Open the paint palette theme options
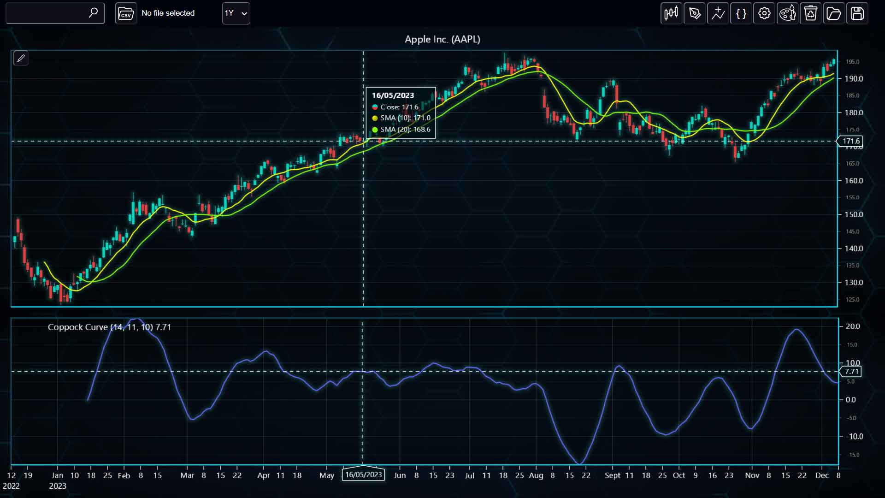Screen dimensions: 885x498 pos(787,13)
